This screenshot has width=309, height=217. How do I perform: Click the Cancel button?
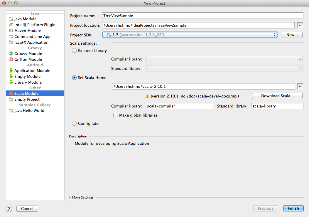pos(27,208)
